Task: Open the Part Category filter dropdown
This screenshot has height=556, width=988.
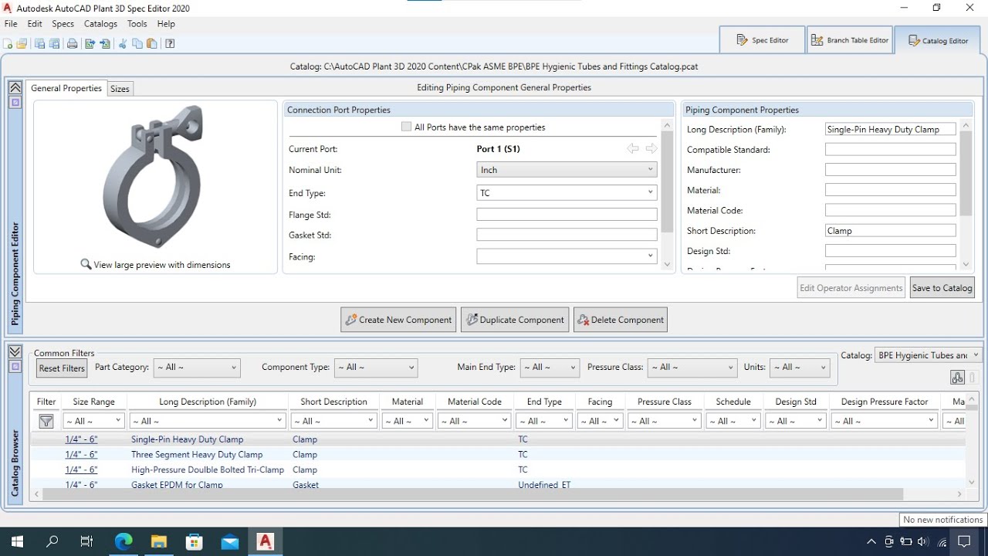Action: coord(197,368)
